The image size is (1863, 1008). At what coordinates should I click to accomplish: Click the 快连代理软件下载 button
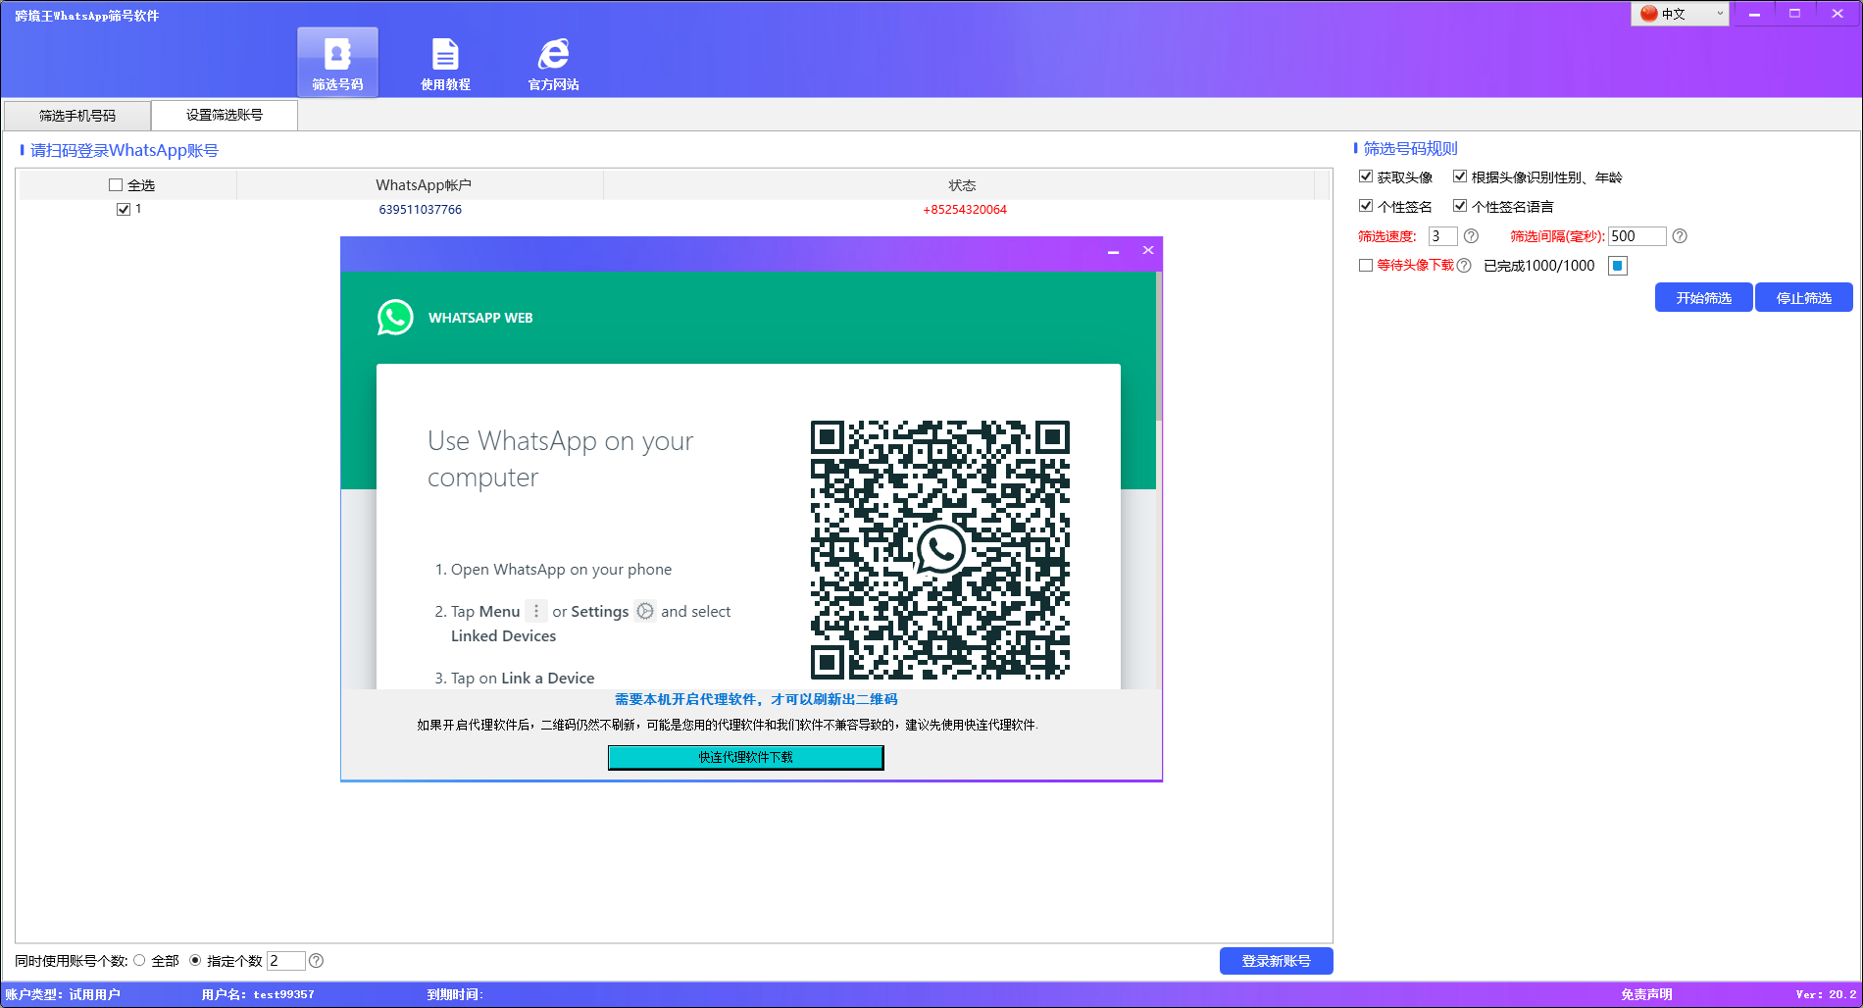coord(745,757)
